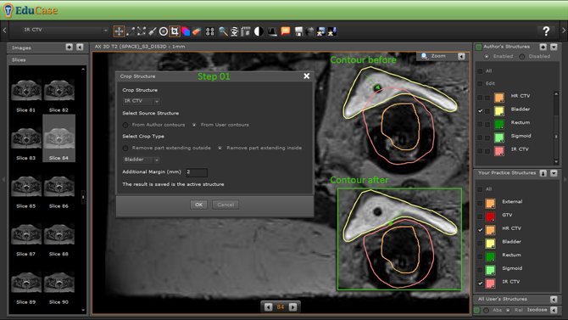This screenshot has height=320, width=568.
Task: Open the Crop Structure tool icon
Action: [175, 31]
